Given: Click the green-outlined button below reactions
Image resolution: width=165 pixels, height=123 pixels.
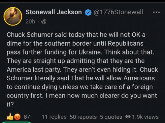Looking at the screenshot, I should tap(16, 122).
